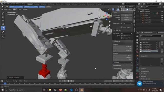Screen dimensions: 164x92
Task: Jump to the timeline end frame button
Action: (x=73, y=81)
